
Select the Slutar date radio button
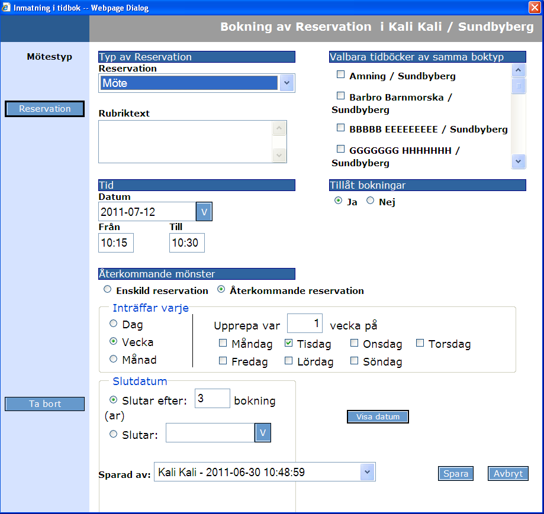pyautogui.click(x=114, y=434)
